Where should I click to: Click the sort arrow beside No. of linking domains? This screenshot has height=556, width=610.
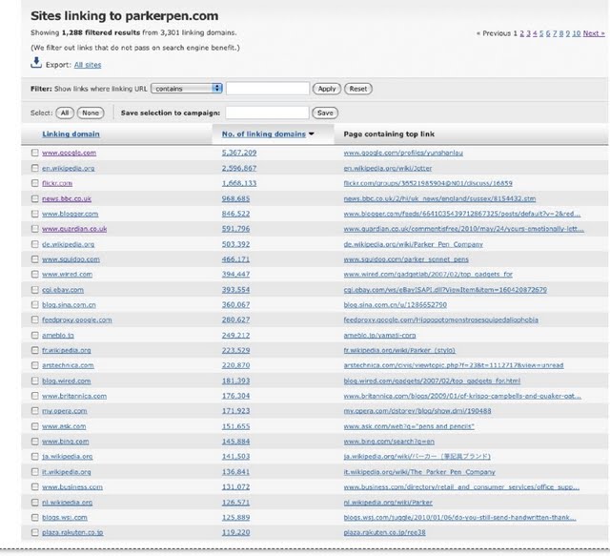(x=312, y=134)
